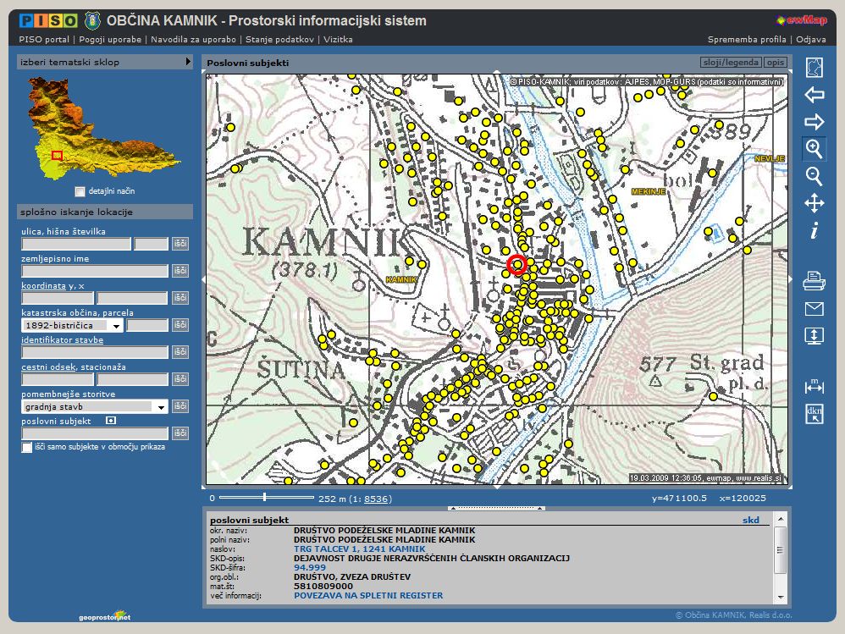Activate the pan (move map) tool

click(x=814, y=203)
